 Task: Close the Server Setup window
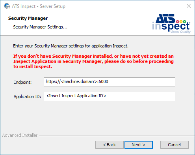pyautogui.click(x=189, y=6)
